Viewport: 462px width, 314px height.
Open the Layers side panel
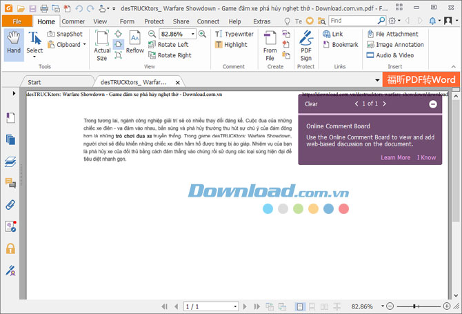(10, 161)
